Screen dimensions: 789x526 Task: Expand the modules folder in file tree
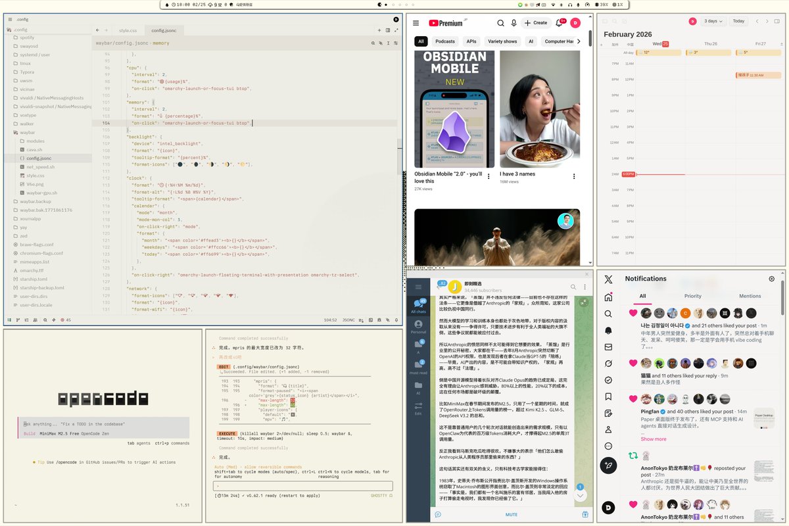36,141
